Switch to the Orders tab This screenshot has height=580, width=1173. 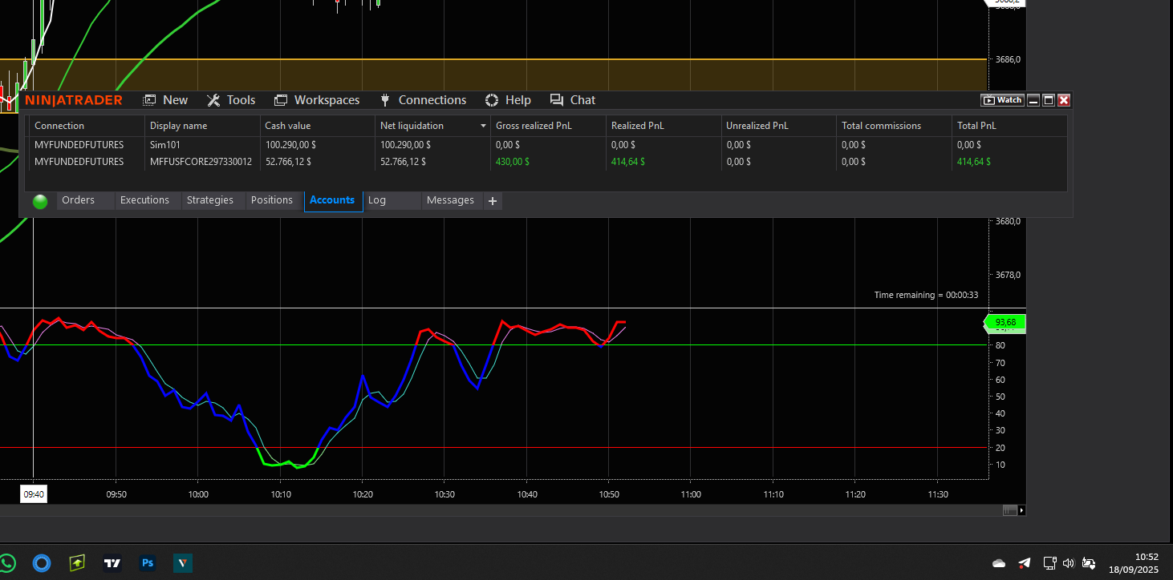pyautogui.click(x=78, y=200)
